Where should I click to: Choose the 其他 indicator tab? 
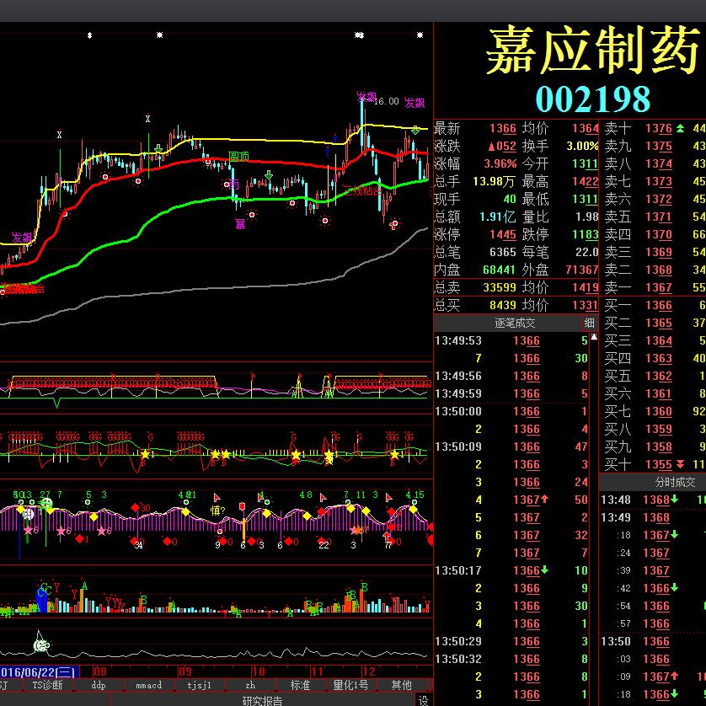click(x=401, y=685)
